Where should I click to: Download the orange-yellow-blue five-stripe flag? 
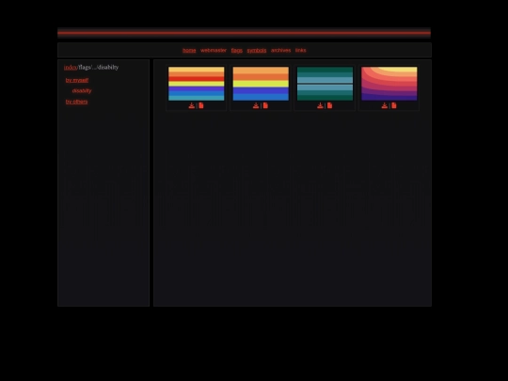[256, 105]
